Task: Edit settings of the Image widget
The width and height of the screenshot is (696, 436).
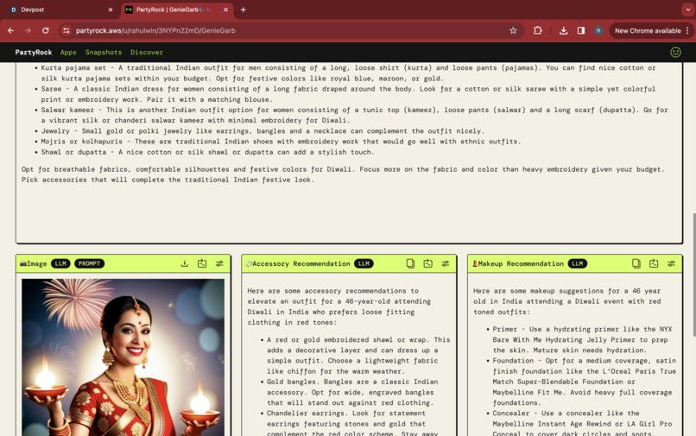Action: point(219,263)
